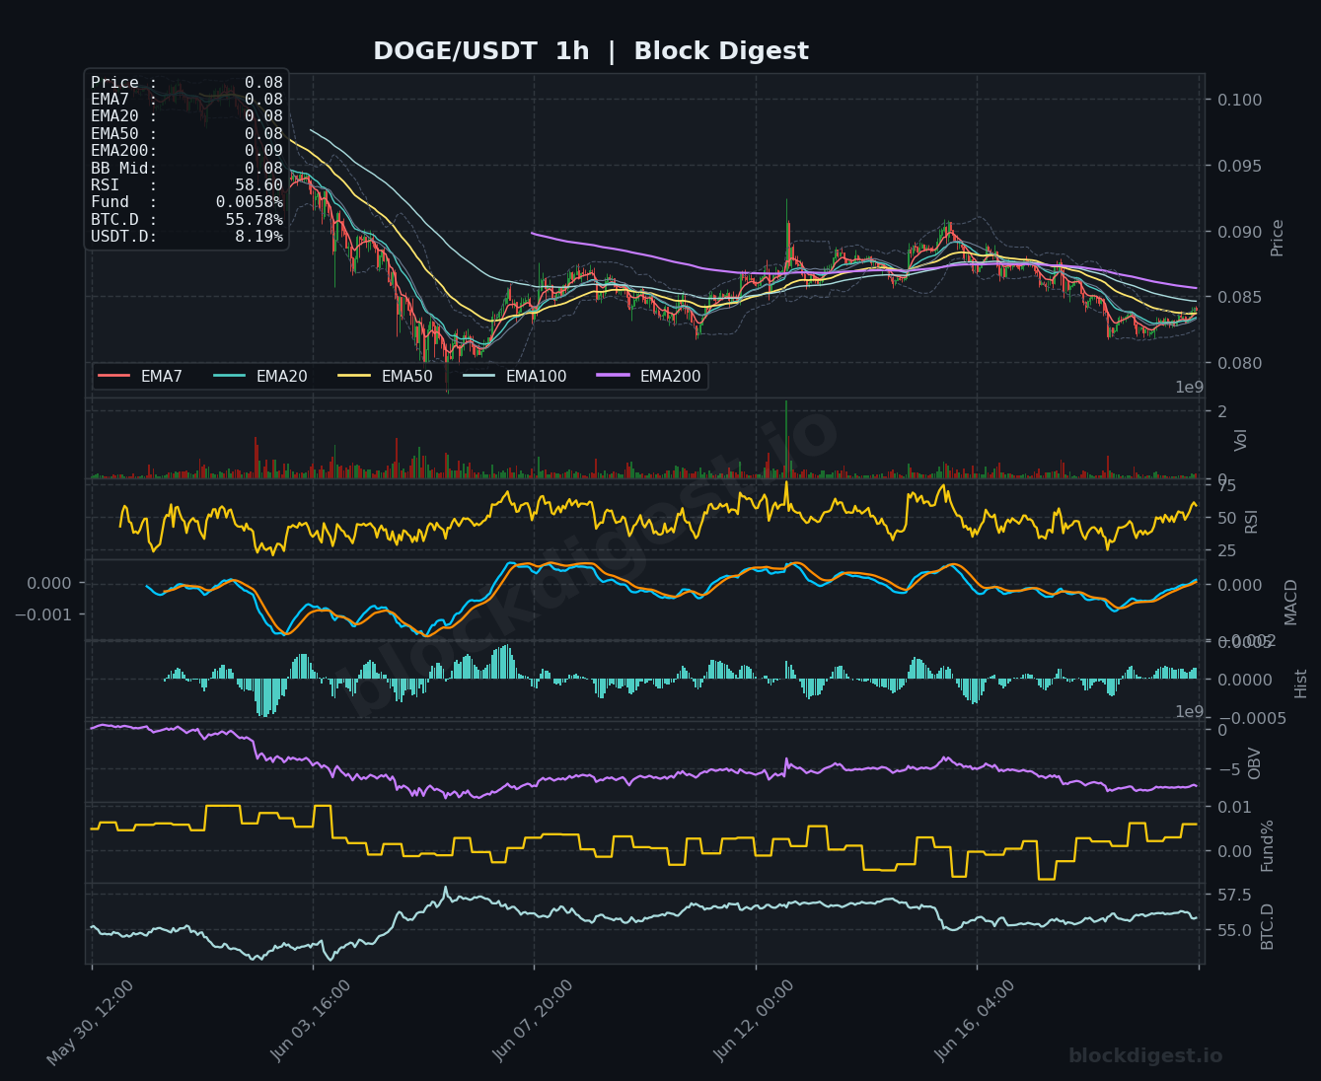1321x1081 pixels.
Task: Click the BTC.D 57.5 axis tick
Action: click(x=1234, y=895)
